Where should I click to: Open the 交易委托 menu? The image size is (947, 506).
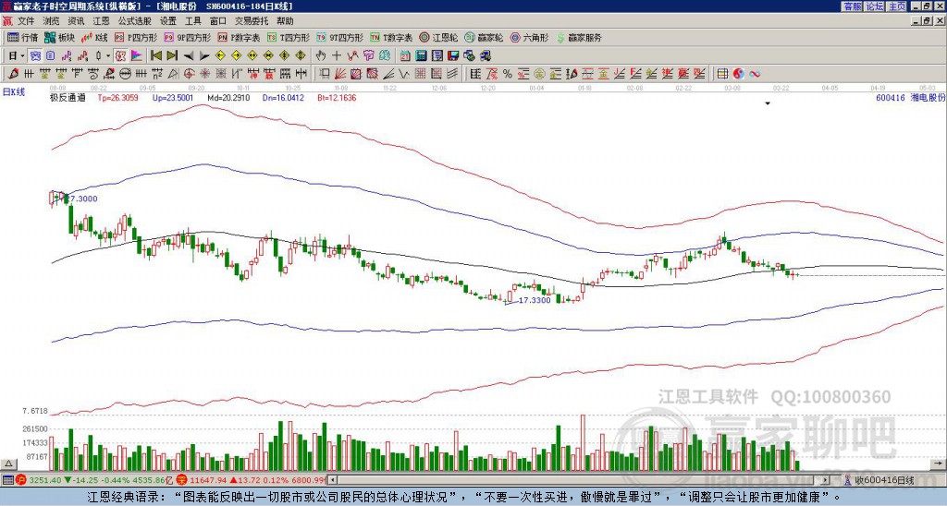[x=252, y=21]
